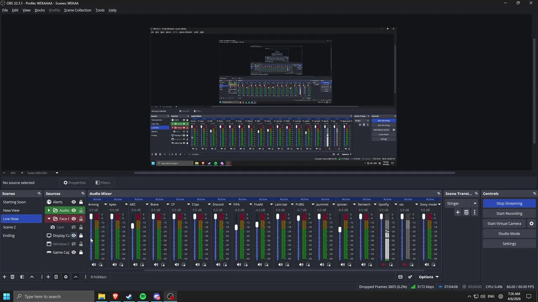Show the hidden Window Capture source
The height and width of the screenshot is (302, 538).
(x=74, y=244)
